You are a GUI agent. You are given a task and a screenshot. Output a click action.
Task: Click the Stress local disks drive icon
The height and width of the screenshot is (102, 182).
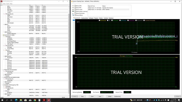pos(73,13)
